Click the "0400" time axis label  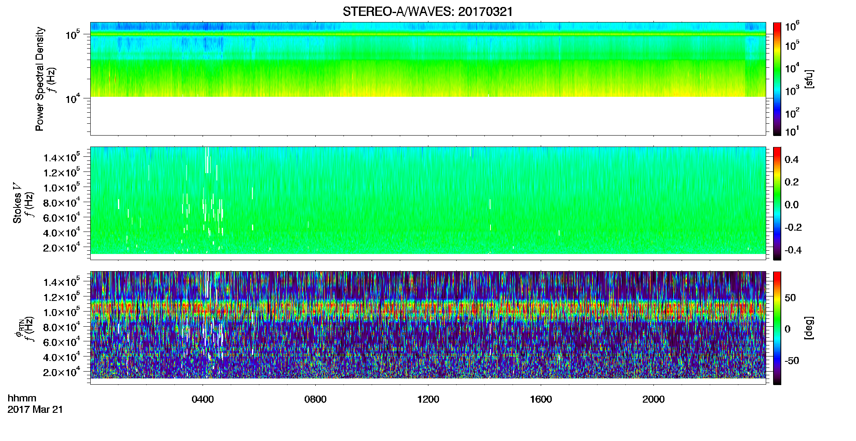click(x=203, y=399)
